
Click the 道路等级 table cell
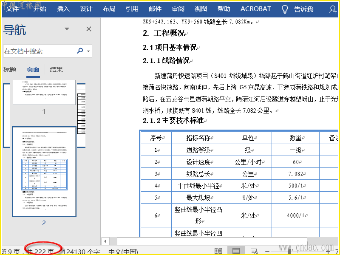(198, 150)
